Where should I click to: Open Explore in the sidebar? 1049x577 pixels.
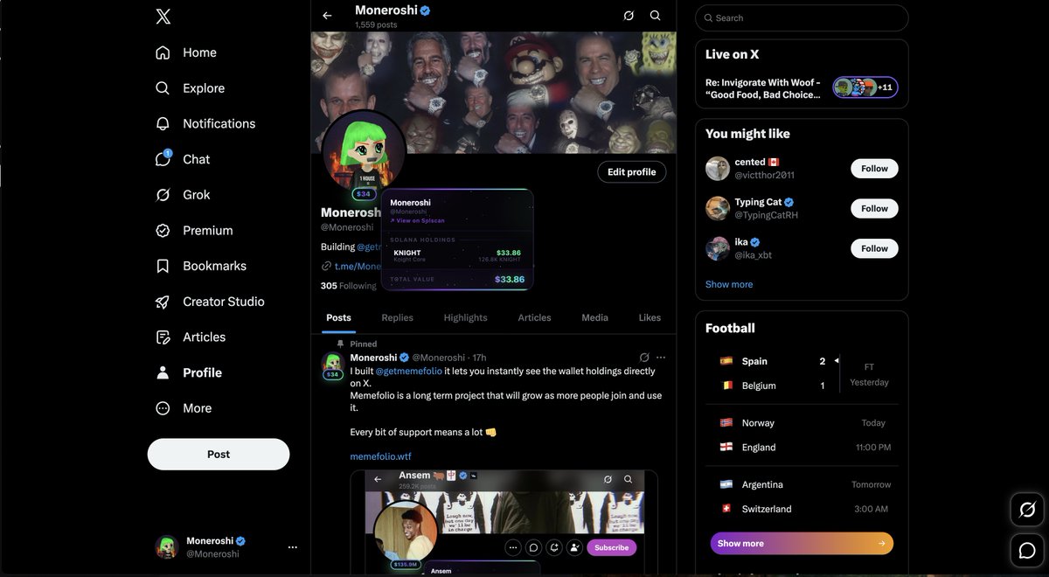coord(190,88)
